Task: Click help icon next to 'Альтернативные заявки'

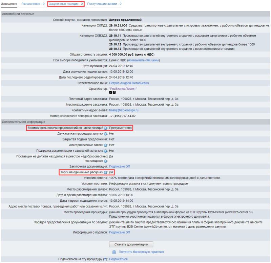Action: pyautogui.click(x=106, y=145)
